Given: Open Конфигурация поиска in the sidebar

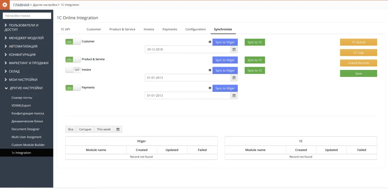Looking at the screenshot, I should click(x=28, y=114).
